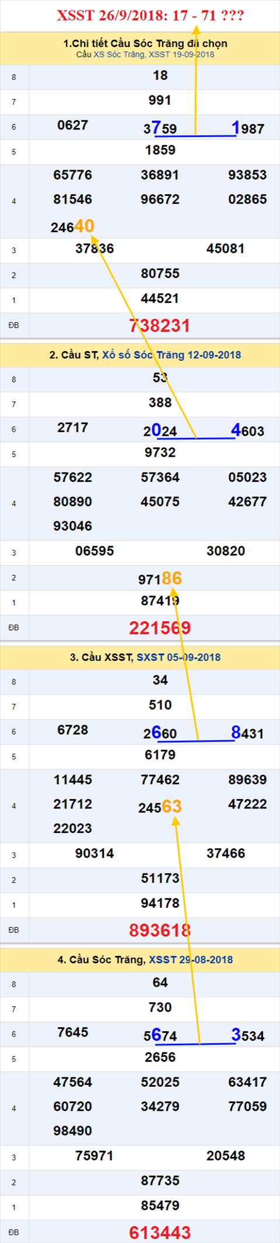Screen dimensions: 280x1243
Task: Click the number 89639
Action: coord(247,780)
